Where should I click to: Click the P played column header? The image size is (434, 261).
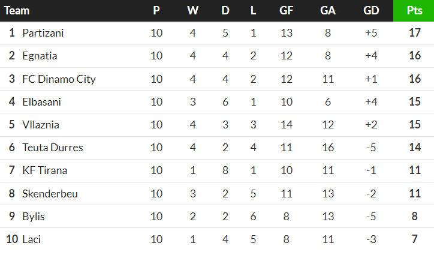(x=156, y=11)
